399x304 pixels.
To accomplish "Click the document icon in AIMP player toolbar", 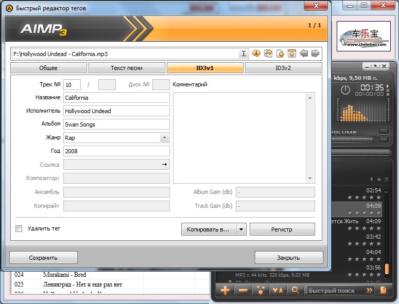I will (x=383, y=290).
